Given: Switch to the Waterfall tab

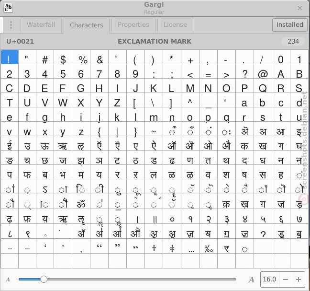Looking at the screenshot, I should pyautogui.click(x=41, y=25).
